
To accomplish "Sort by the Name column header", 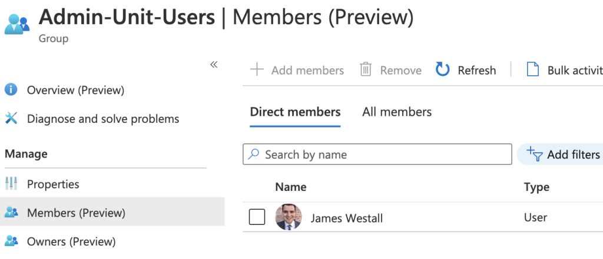I will click(290, 187).
